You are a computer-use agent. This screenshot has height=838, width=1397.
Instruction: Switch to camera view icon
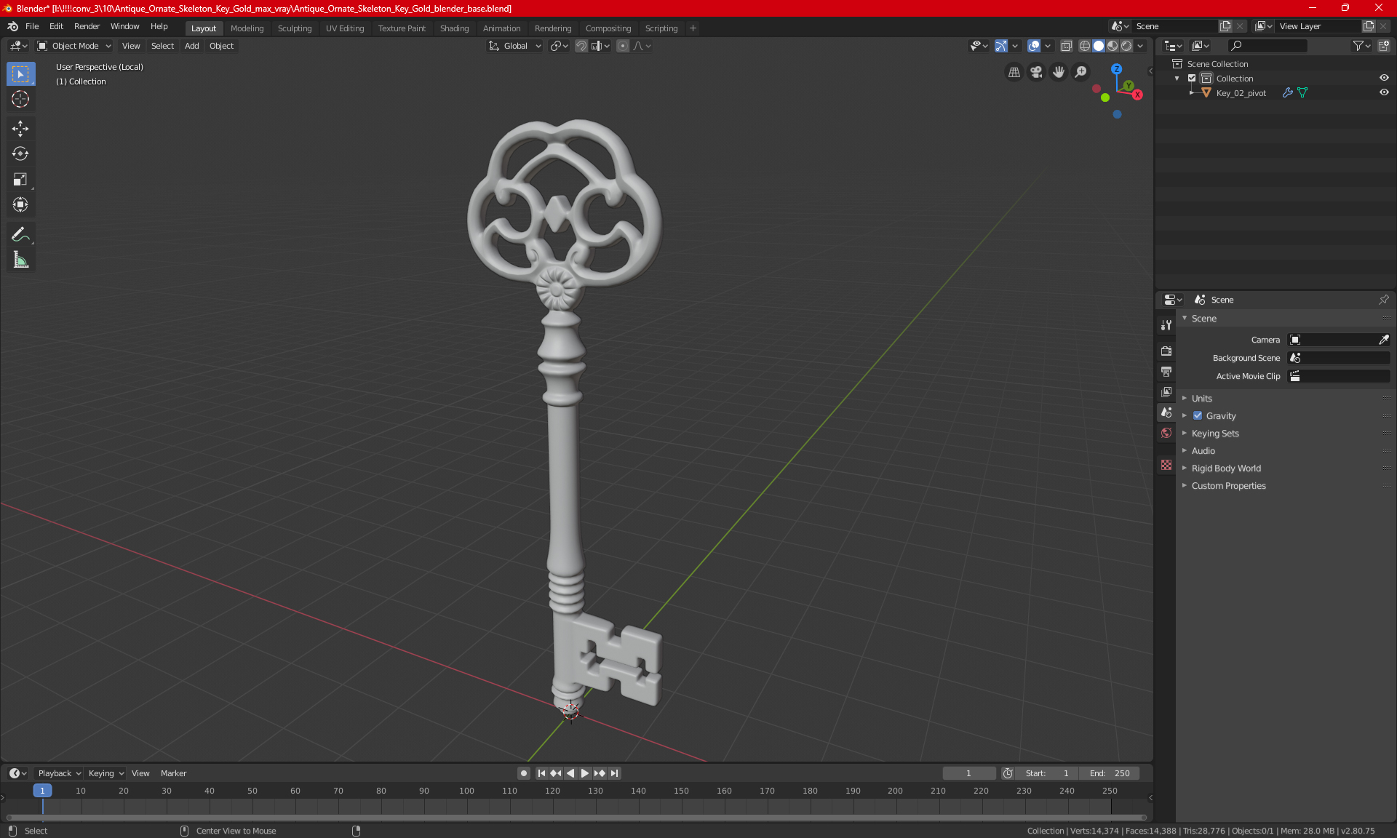[x=1036, y=72]
